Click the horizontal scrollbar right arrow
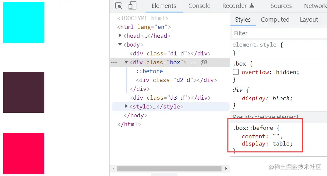Image resolution: width=327 pixels, height=176 pixels. pos(226,168)
